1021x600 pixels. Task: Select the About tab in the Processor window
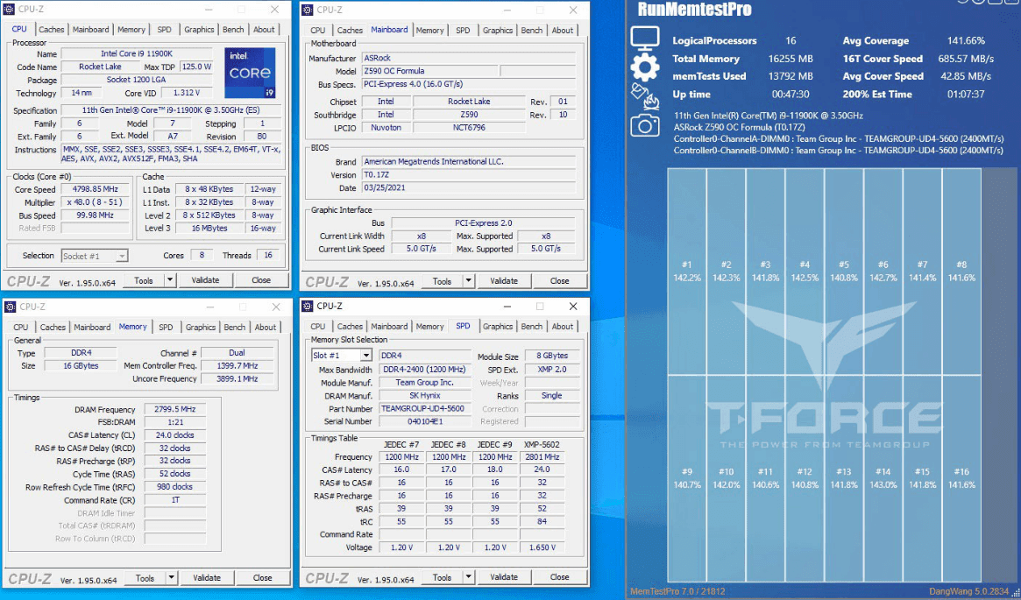(264, 29)
